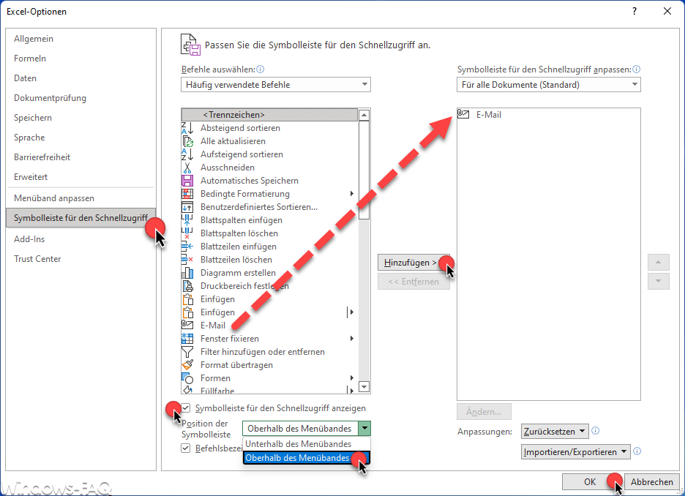Image resolution: width=685 pixels, height=496 pixels.
Task: Confirm with the OK button
Action: [x=590, y=481]
